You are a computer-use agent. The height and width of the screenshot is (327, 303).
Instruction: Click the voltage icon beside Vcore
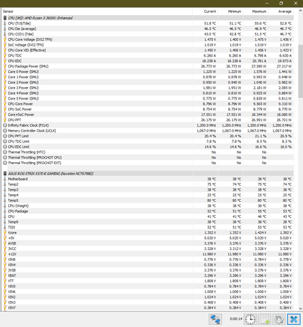pyautogui.click(x=5, y=232)
